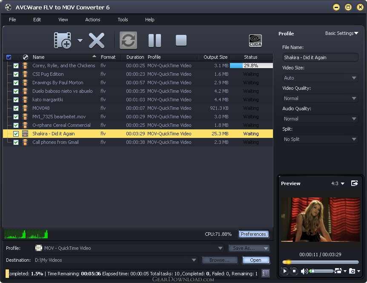Open the Help menu

pyautogui.click(x=150, y=20)
